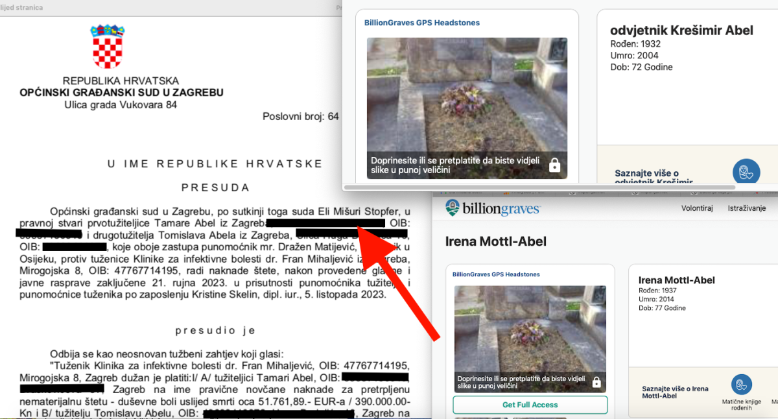Open the Volontiraj menu
Image resolution: width=778 pixels, height=419 pixels.
pos(697,208)
